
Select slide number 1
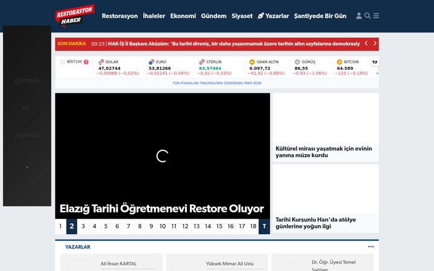coord(60,226)
